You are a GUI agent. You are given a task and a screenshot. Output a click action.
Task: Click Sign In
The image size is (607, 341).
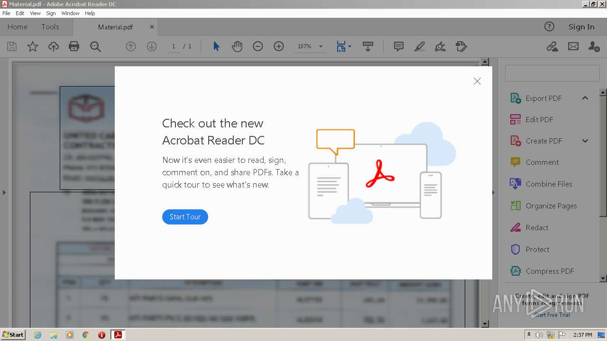tap(581, 27)
